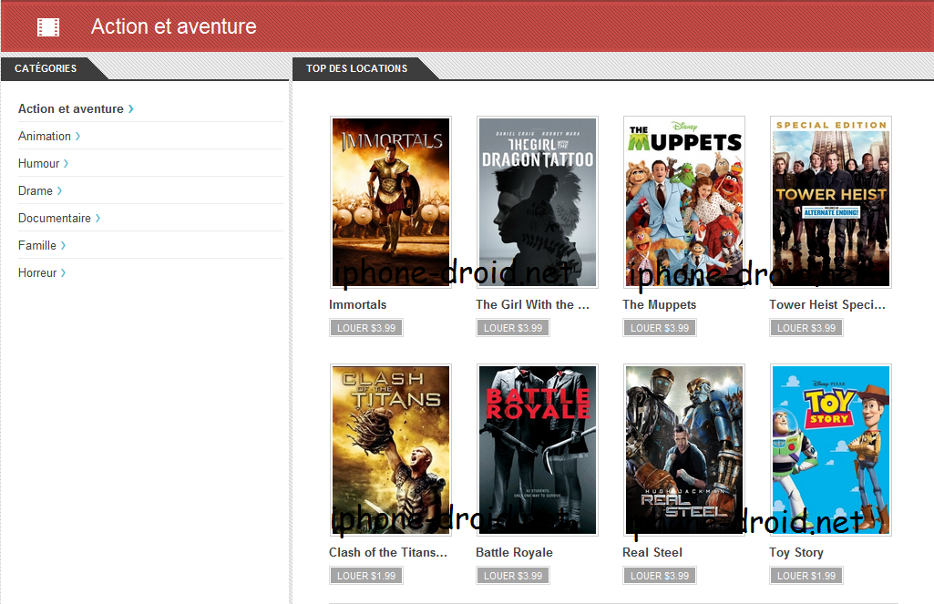This screenshot has width=934, height=604.
Task: Click the chevron next to Drame
Action: pyautogui.click(x=59, y=191)
